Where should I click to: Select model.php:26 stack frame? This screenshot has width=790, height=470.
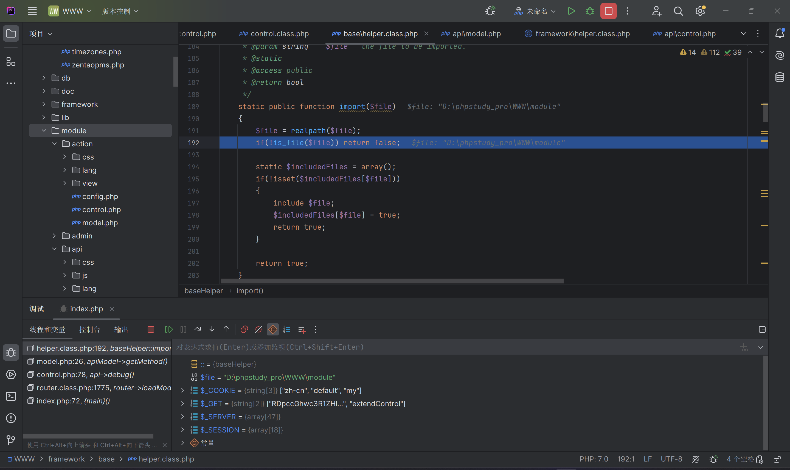click(x=102, y=361)
